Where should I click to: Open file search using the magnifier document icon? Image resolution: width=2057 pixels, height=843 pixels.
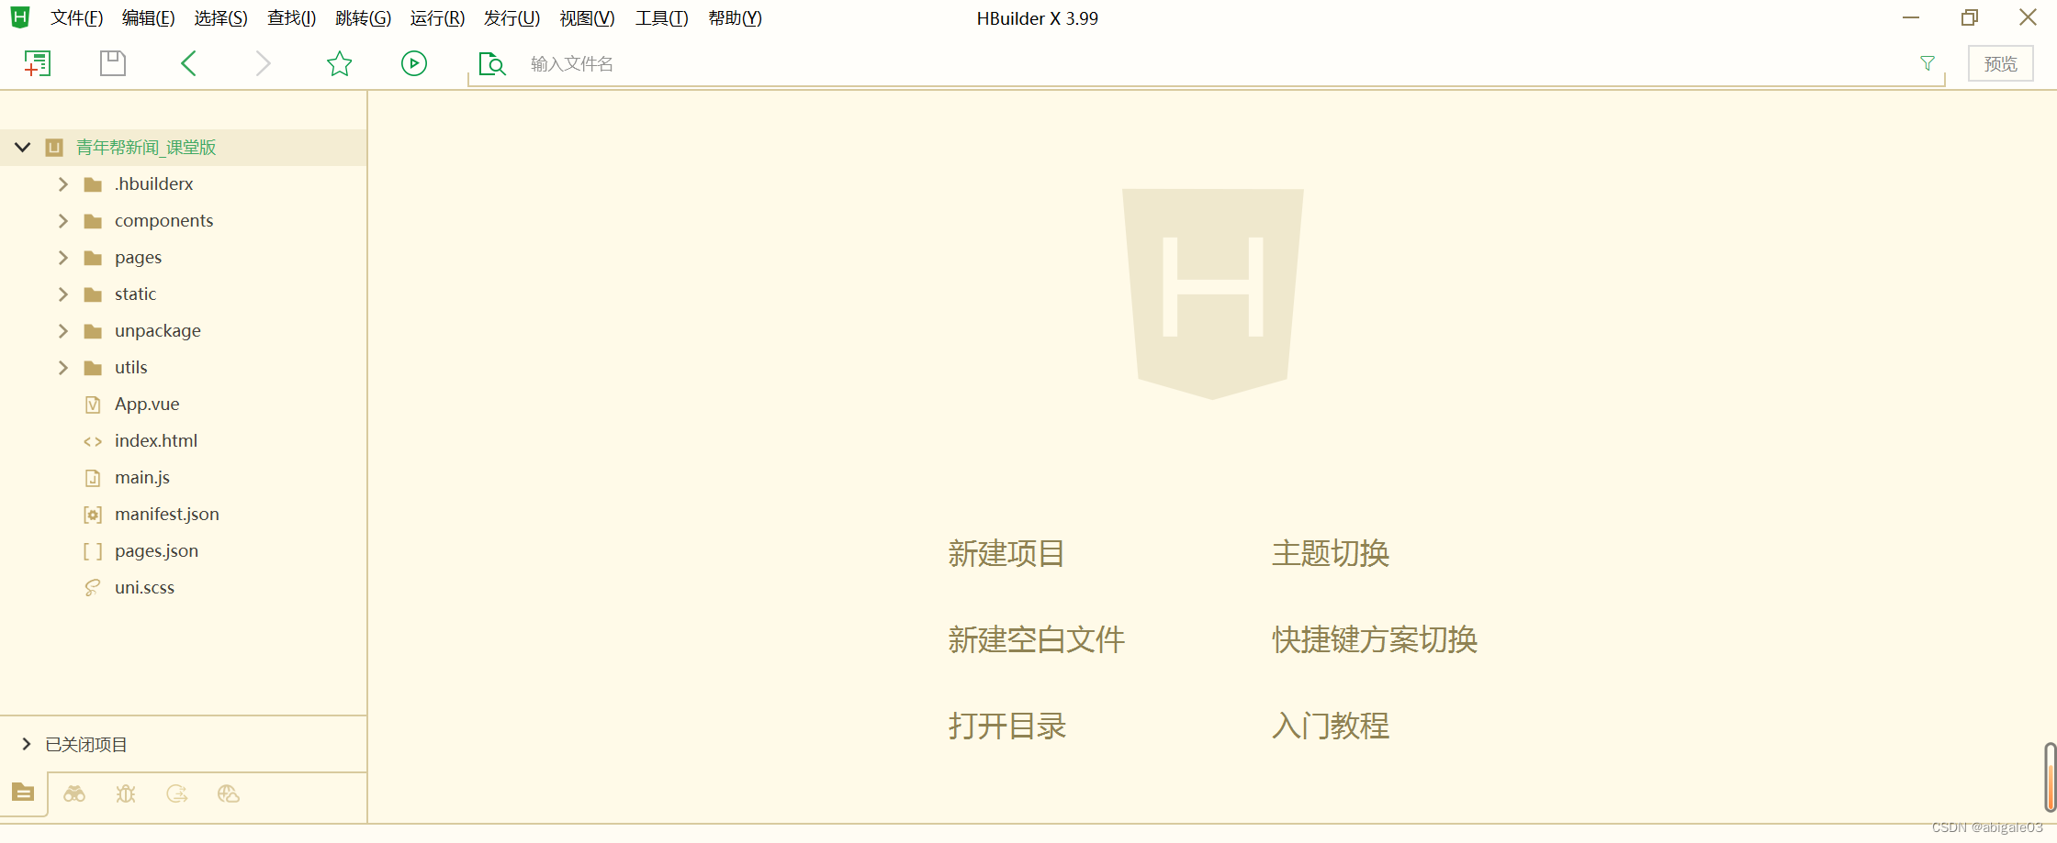click(491, 63)
